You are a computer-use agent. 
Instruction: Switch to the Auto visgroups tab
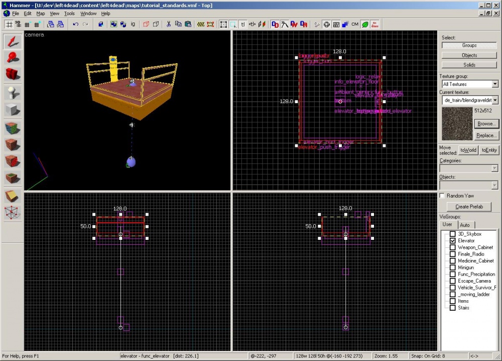[x=465, y=225]
